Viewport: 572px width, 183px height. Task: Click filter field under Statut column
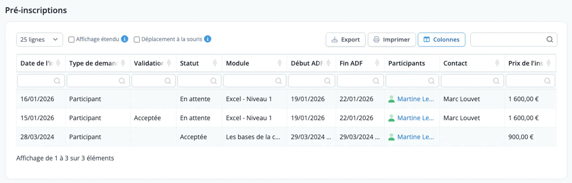199,81
